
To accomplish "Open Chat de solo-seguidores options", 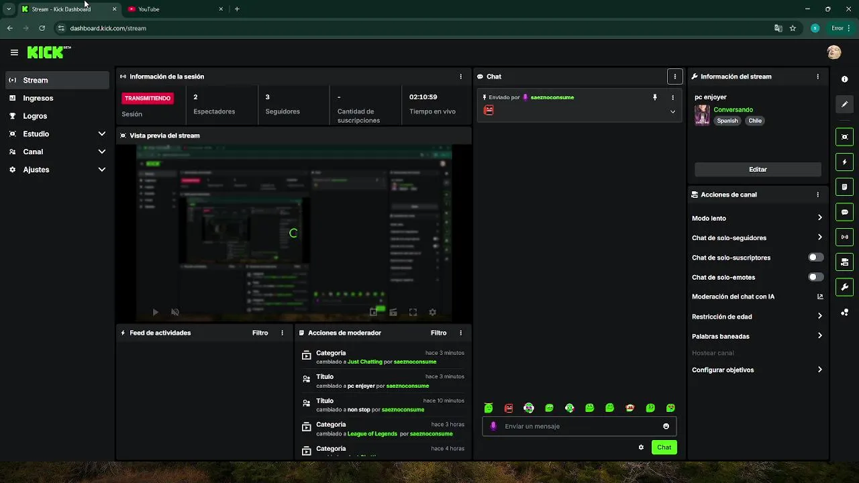I will [757, 237].
